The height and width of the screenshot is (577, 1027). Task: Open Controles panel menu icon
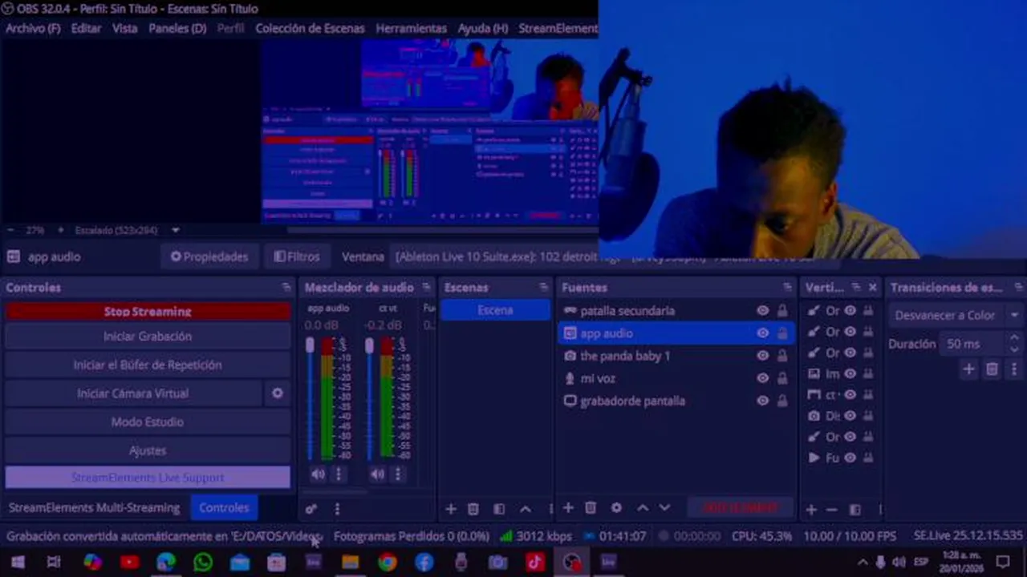coord(286,287)
